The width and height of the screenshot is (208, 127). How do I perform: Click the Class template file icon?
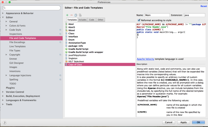(66, 33)
